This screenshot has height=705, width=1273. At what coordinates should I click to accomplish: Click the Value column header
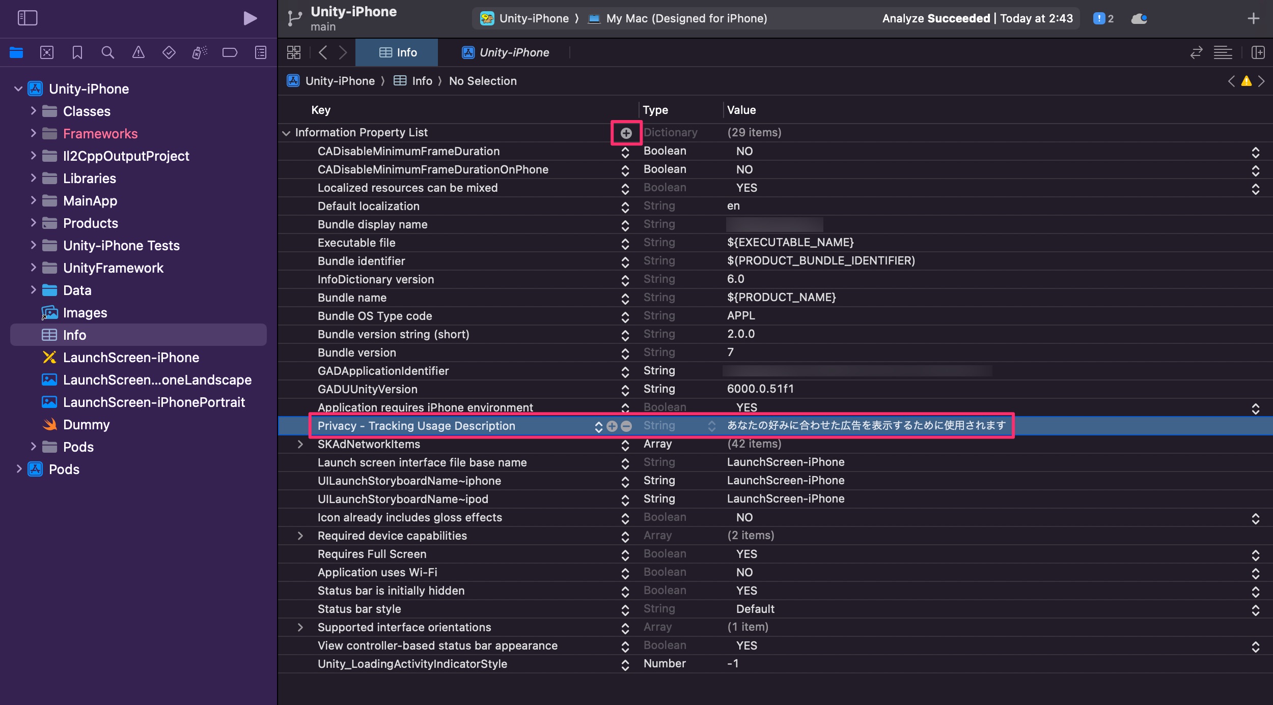point(741,110)
